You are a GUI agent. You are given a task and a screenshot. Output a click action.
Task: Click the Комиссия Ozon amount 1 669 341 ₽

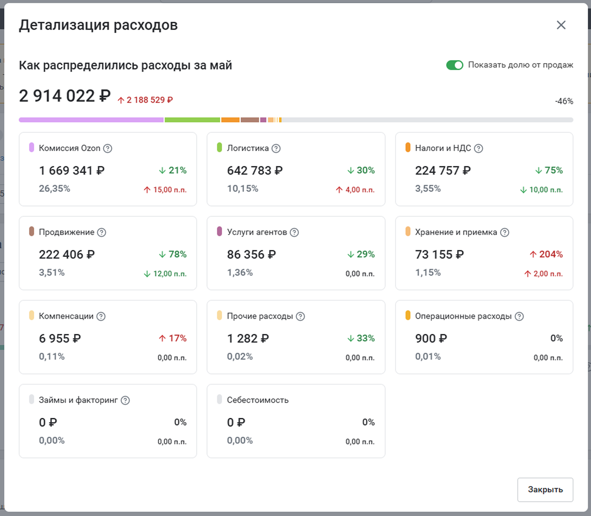pos(72,171)
